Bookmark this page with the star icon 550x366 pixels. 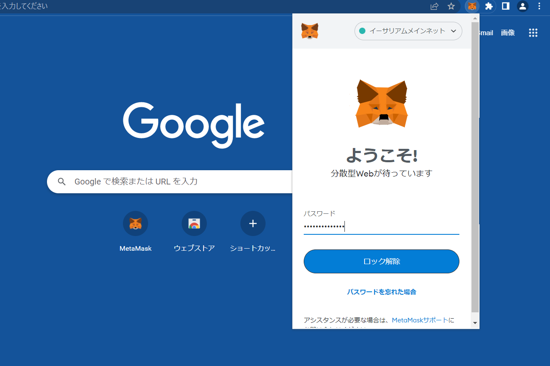(x=451, y=6)
